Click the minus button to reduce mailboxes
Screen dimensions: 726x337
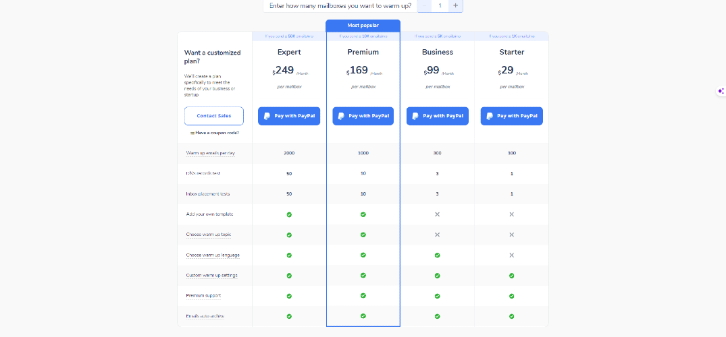[425, 5]
